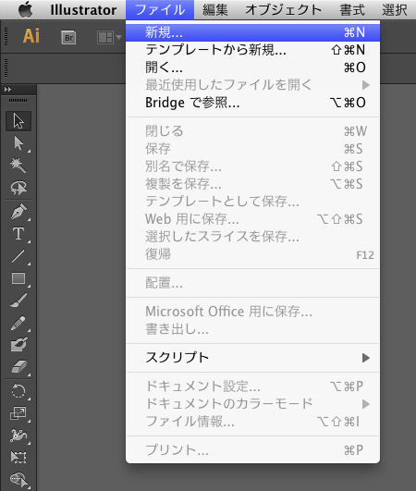Select the Direct Selection tool (white arrow)
This screenshot has width=416, height=491.
pos(18,143)
